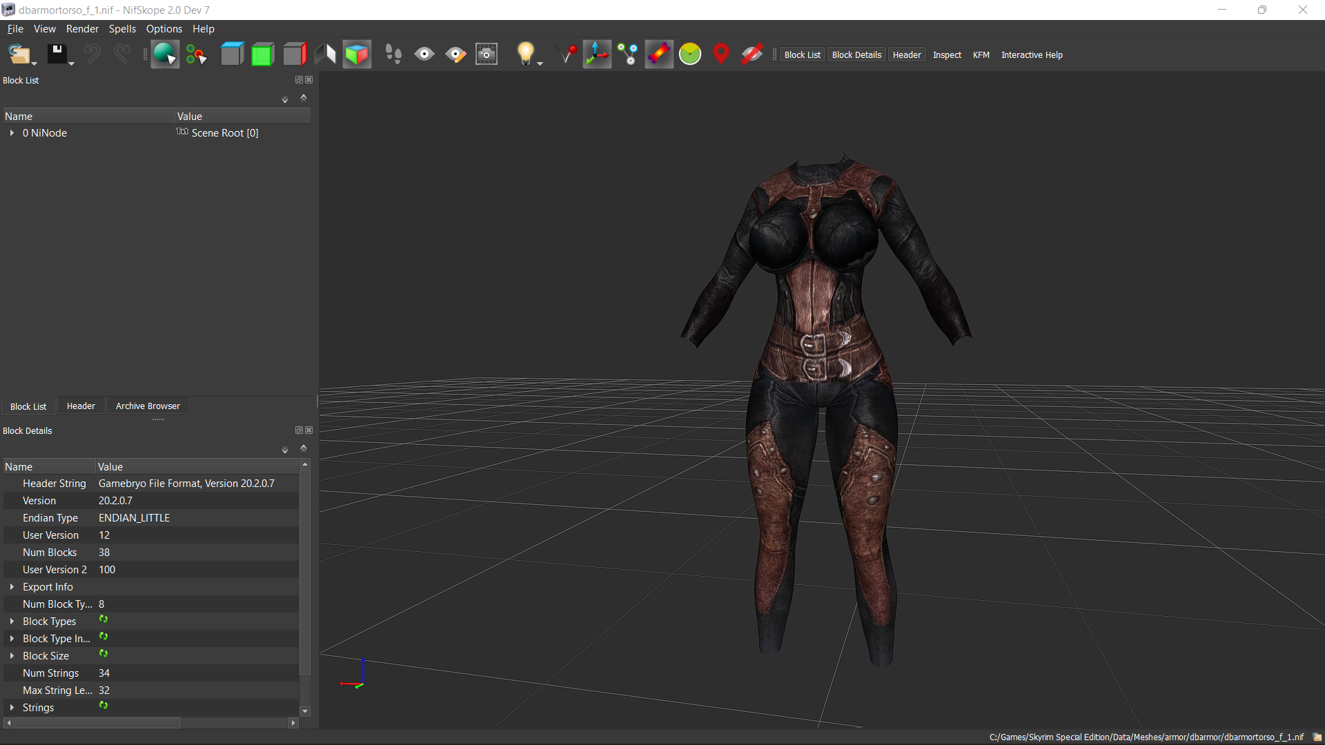Click the walk footprints icon

(393, 54)
